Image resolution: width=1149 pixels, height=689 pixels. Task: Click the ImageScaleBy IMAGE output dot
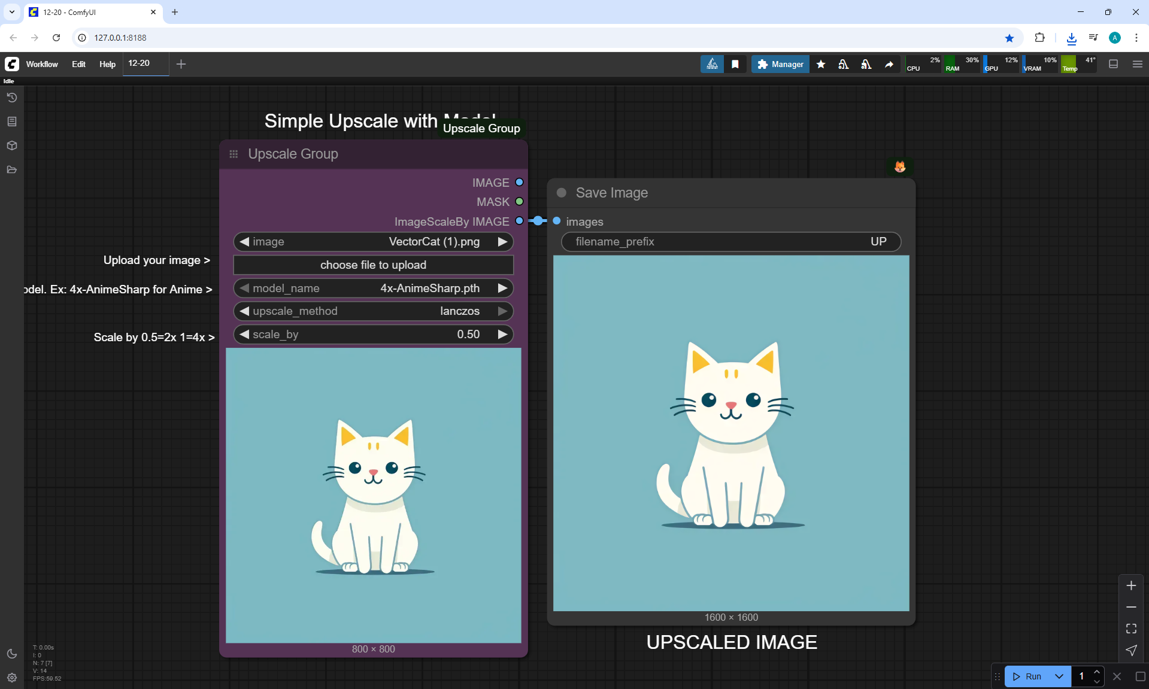pyautogui.click(x=520, y=221)
